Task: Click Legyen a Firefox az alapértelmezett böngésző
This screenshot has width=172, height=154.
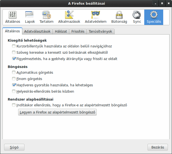Action: coord(57,112)
